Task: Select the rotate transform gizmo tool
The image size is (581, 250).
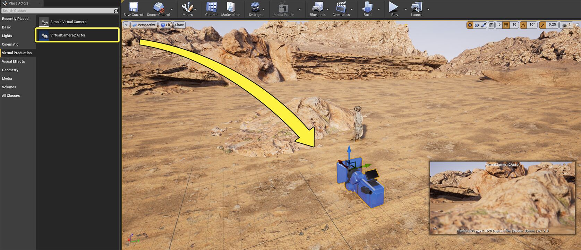Action: point(477,25)
